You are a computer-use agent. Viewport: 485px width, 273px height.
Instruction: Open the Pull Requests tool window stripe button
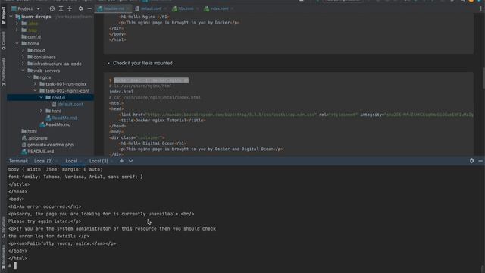pos(3,72)
